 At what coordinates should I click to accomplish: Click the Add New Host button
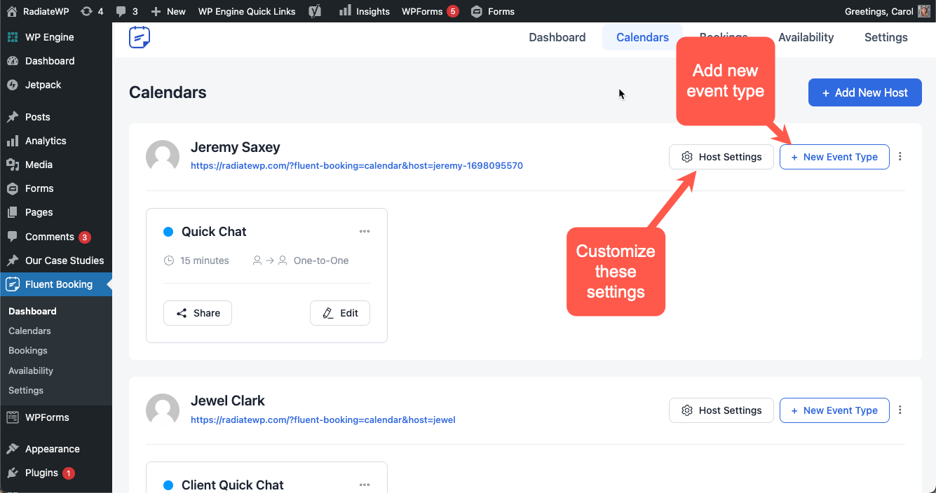[865, 92]
